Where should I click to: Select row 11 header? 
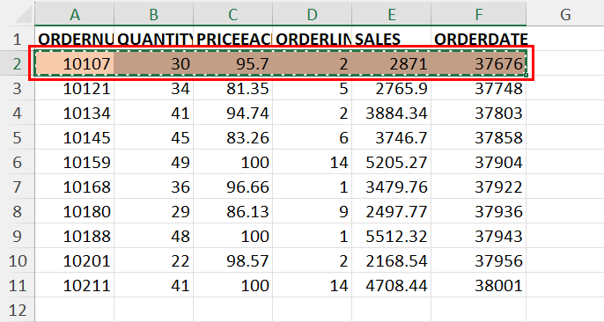click(x=17, y=285)
